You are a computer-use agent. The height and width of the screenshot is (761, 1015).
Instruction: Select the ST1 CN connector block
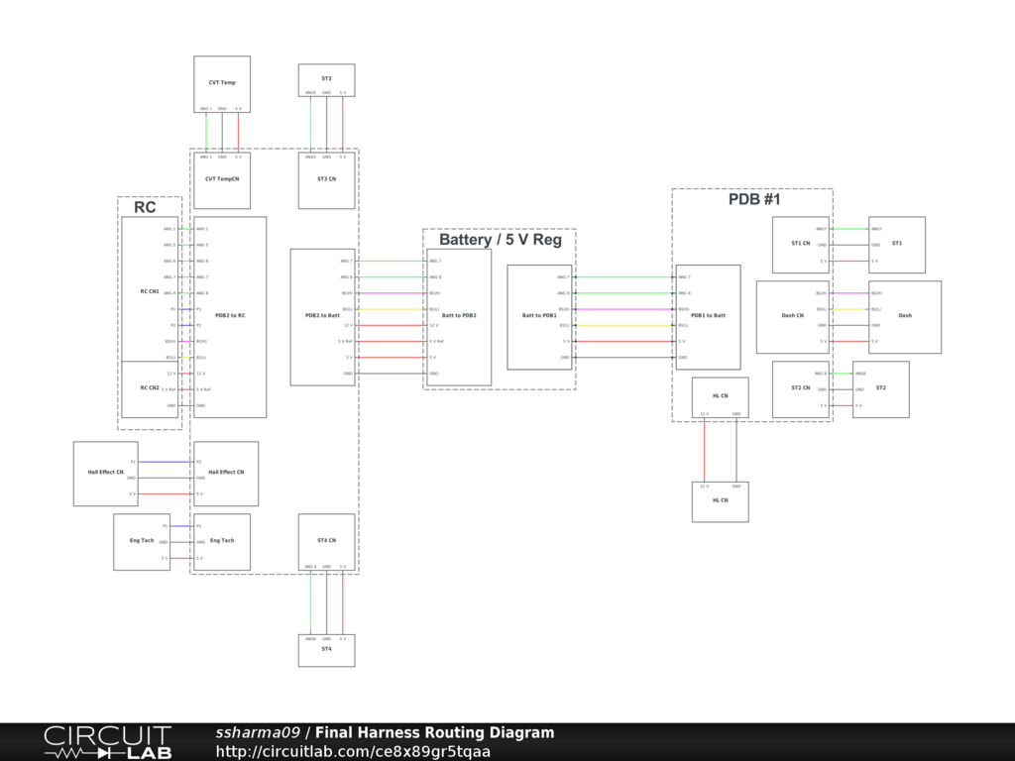801,244
